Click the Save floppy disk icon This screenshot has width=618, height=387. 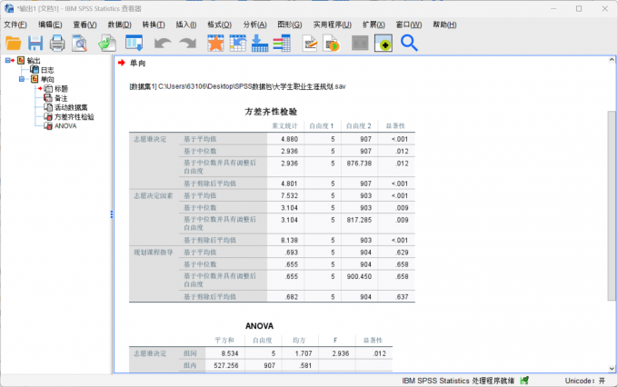tap(35, 43)
